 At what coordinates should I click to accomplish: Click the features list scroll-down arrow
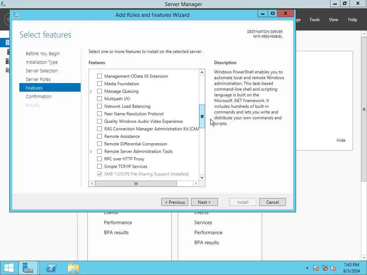[202, 178]
